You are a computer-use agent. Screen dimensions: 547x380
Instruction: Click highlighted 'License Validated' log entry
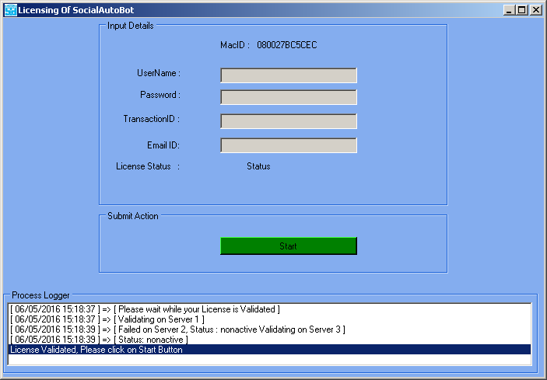coord(269,350)
